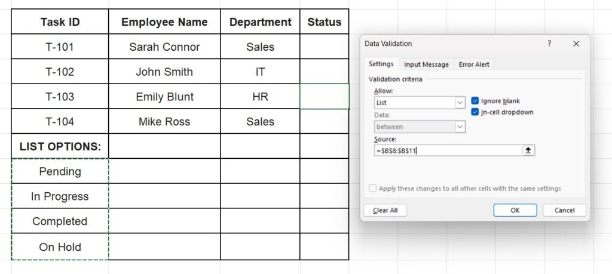Screen dimensions: 612x274
Task: Click the John Smith cell
Action: [x=164, y=72]
